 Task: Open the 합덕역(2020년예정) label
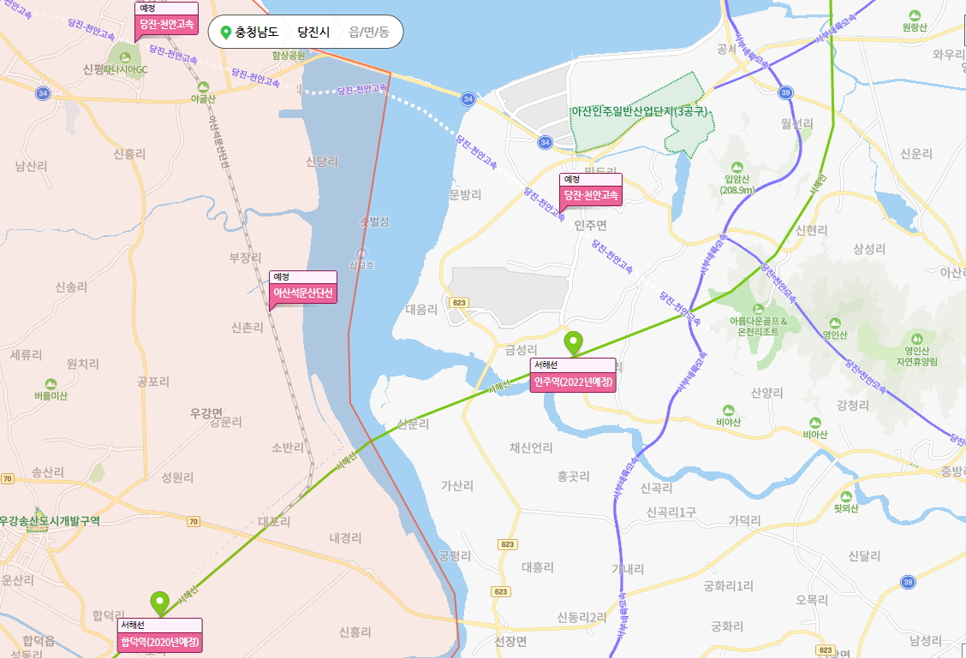click(159, 642)
